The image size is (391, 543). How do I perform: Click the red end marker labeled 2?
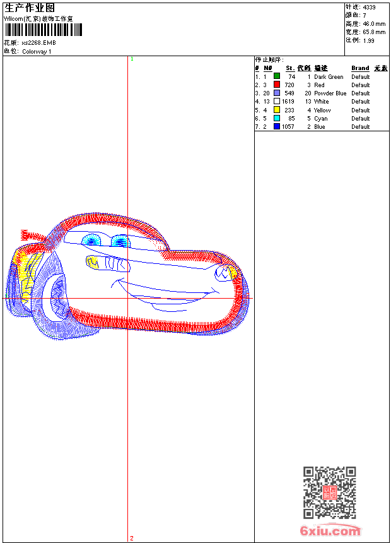tap(132, 538)
